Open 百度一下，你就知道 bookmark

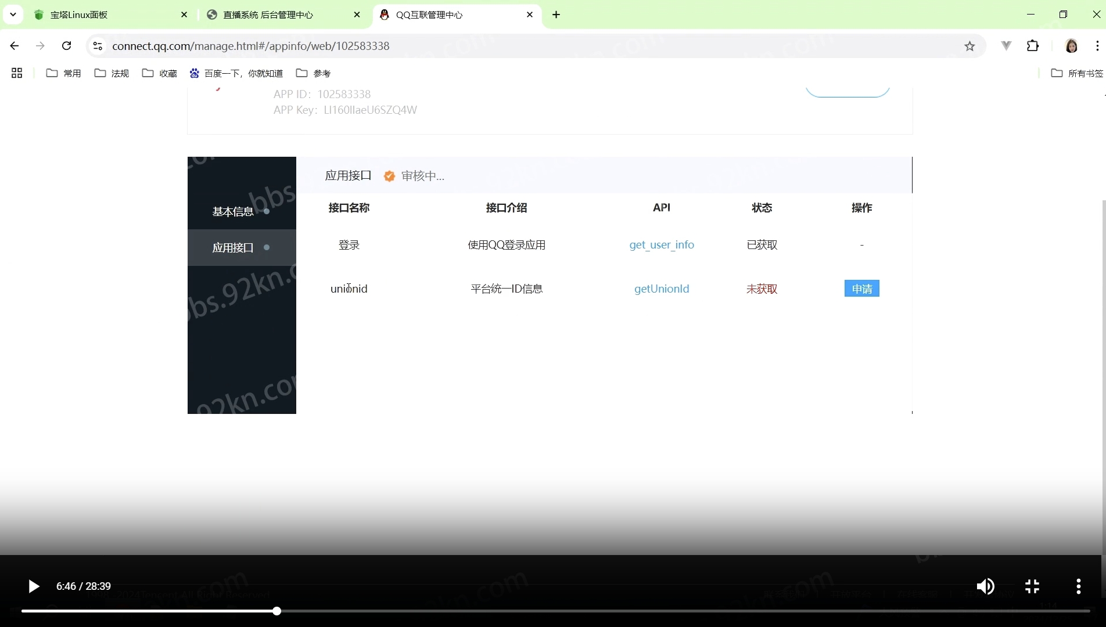(236, 73)
